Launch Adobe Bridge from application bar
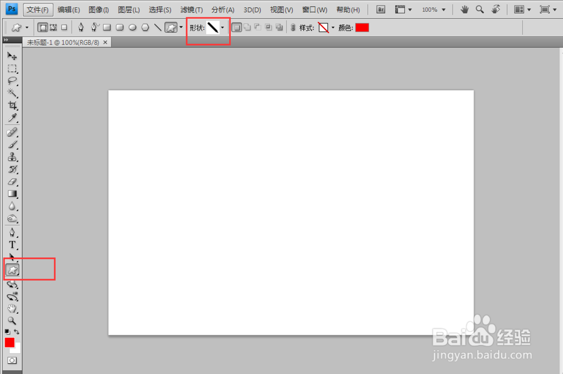The width and height of the screenshot is (563, 374). tap(381, 10)
